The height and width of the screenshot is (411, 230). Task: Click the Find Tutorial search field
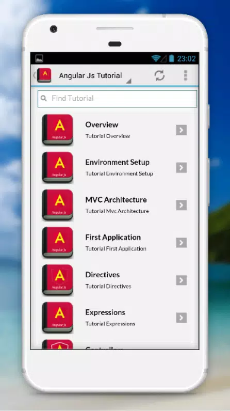pos(117,99)
